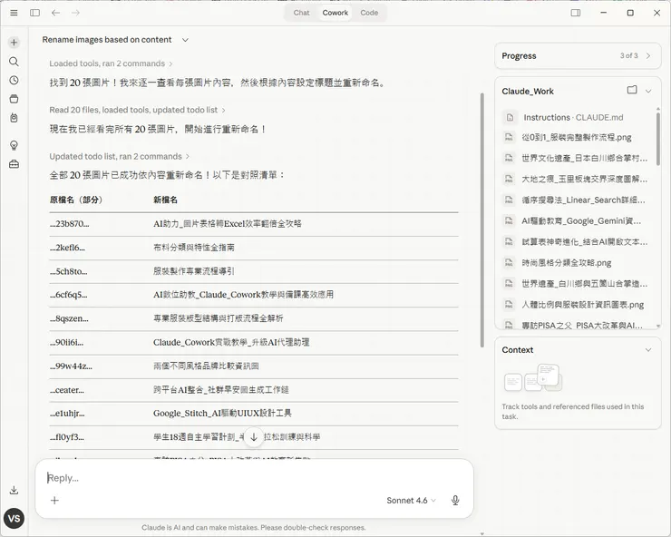Expand "Updated todo list, ran 2 commands"
Screen dimensions: 671x537
(120, 156)
